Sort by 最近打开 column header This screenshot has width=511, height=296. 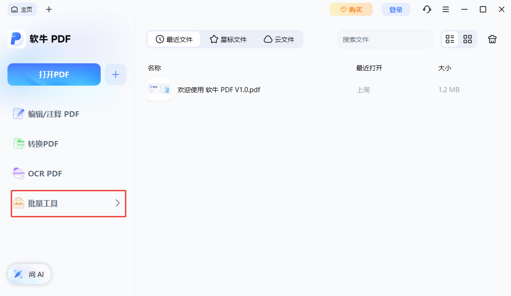coord(369,68)
